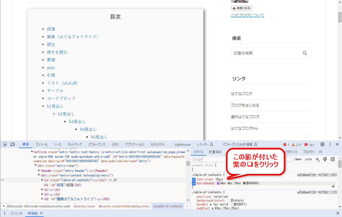342x217 pixels.
Task: Toggle computed styles sidebar icon
Action: [332, 159]
